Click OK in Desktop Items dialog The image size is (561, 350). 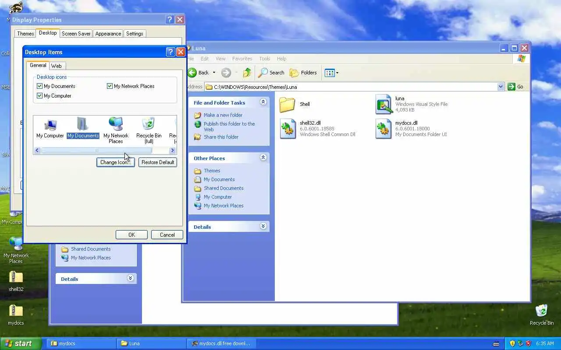131,235
